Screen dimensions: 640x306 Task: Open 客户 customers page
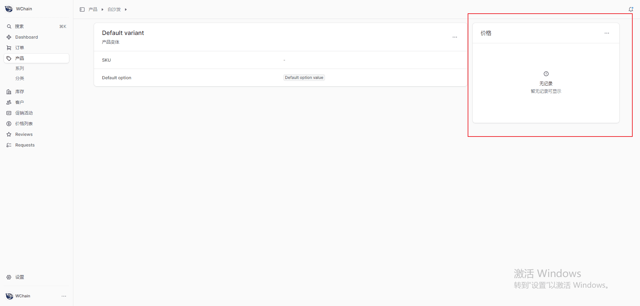19,102
